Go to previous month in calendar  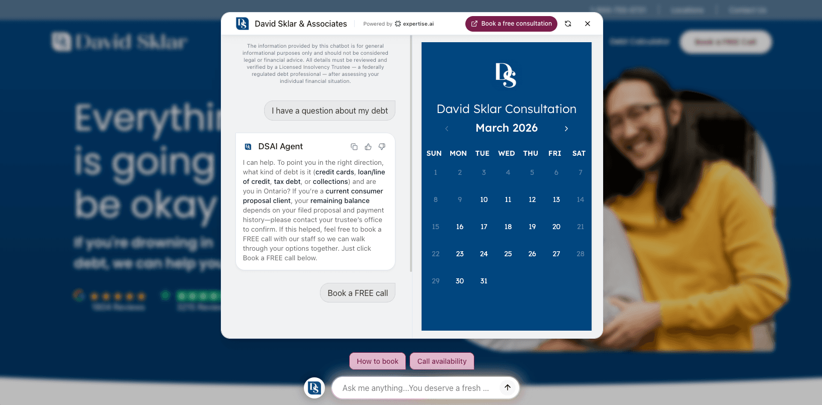click(447, 129)
